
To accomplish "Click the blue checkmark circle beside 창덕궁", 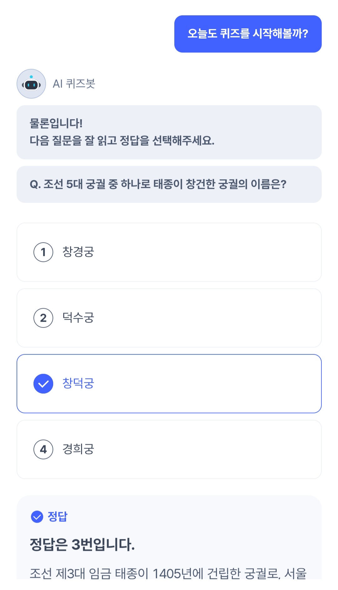I will coord(43,384).
